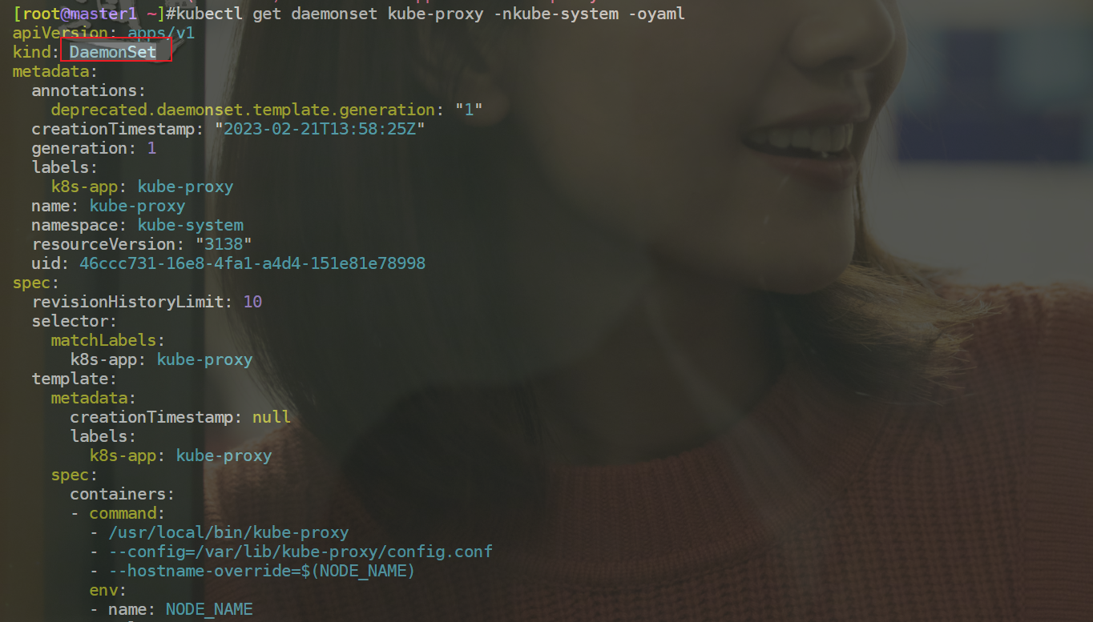The height and width of the screenshot is (622, 1093).
Task: Click 'creationTimestamp: null' line
Action: [180, 417]
